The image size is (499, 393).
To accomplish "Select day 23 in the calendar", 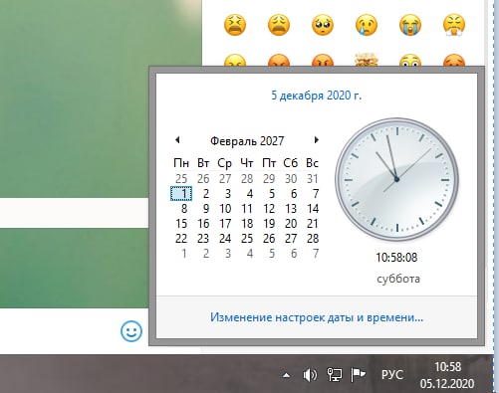I will pyautogui.click(x=203, y=239).
